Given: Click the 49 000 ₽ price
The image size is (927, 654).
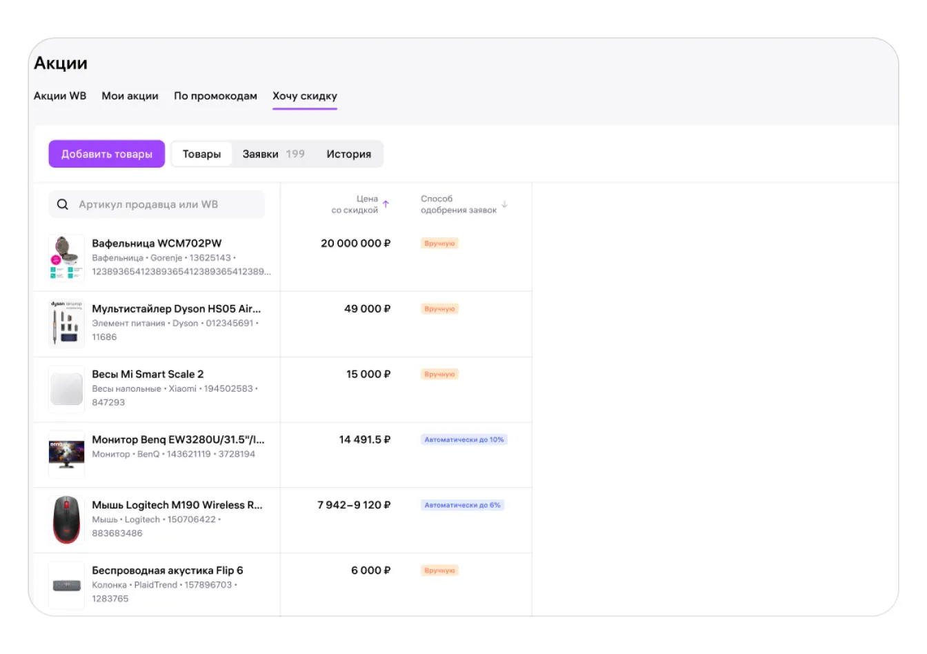Looking at the screenshot, I should click(368, 308).
